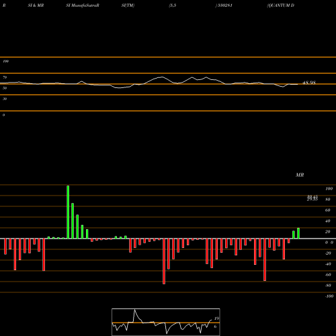Viewport: 336px width, 336px height.
Task: Click the deepest red bar below -80
Action: (164, 261)
